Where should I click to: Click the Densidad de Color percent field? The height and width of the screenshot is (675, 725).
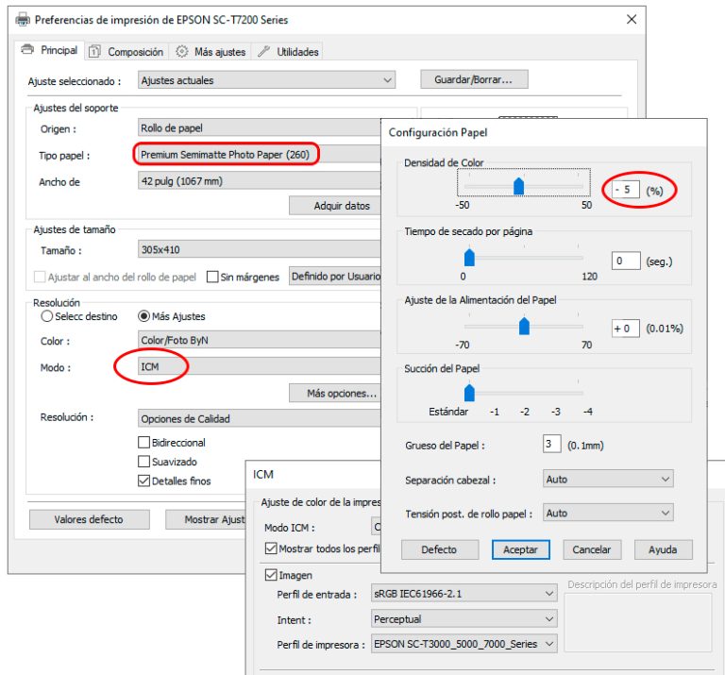[626, 190]
